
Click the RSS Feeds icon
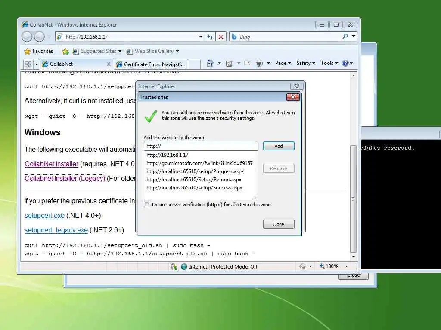pos(229,64)
